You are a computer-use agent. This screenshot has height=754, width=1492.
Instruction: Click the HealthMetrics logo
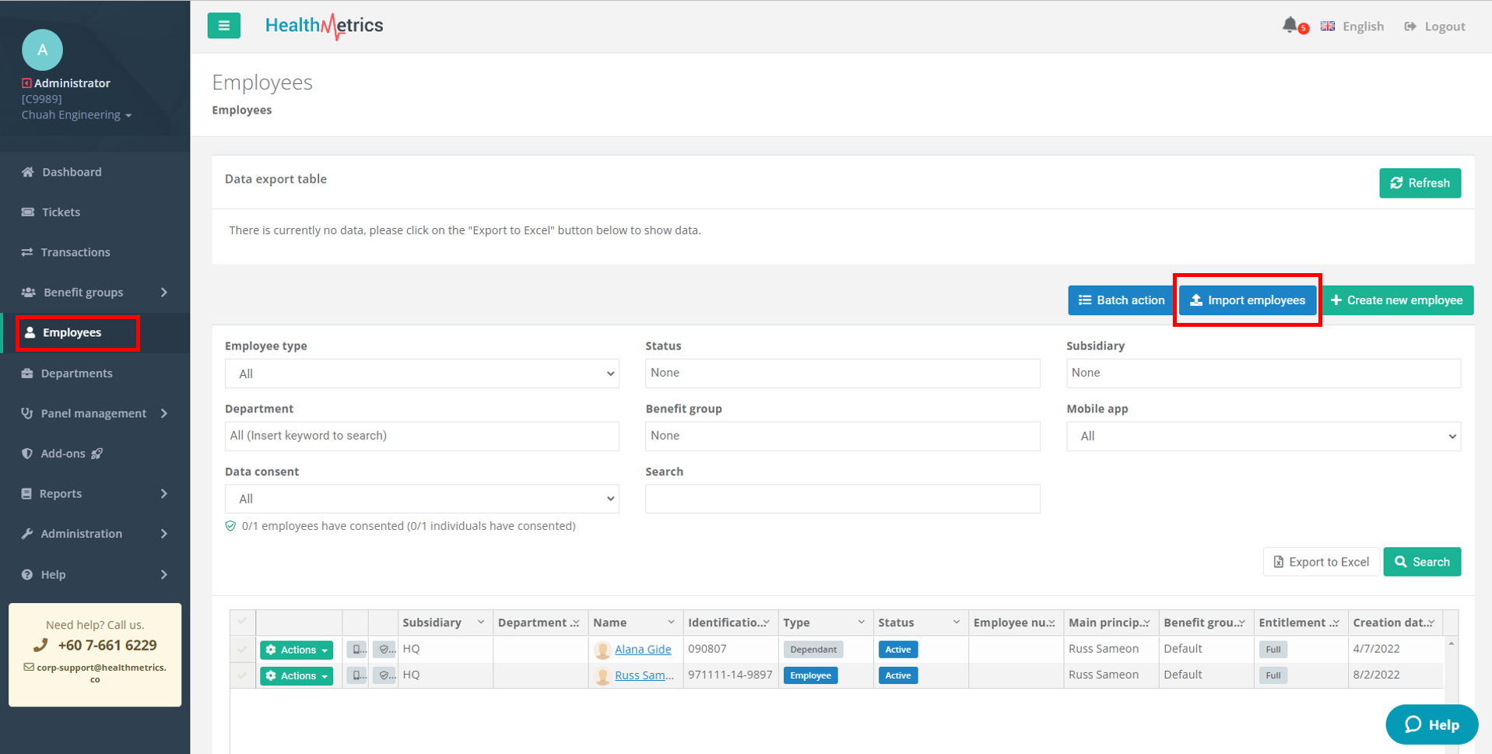tap(324, 26)
